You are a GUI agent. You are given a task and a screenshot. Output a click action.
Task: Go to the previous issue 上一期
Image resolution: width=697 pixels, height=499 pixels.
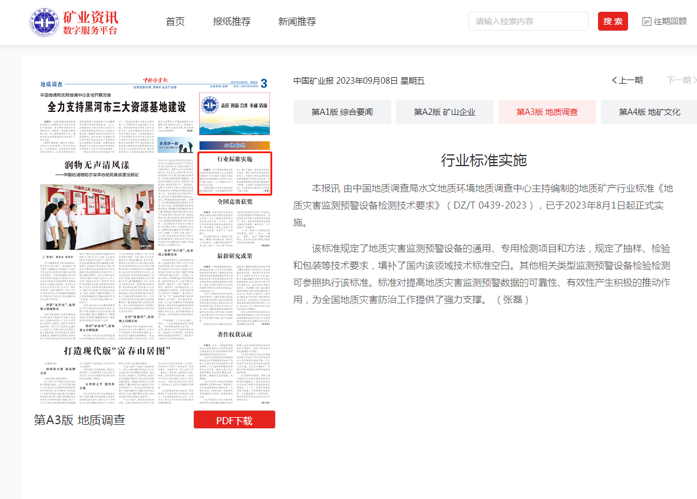click(627, 80)
